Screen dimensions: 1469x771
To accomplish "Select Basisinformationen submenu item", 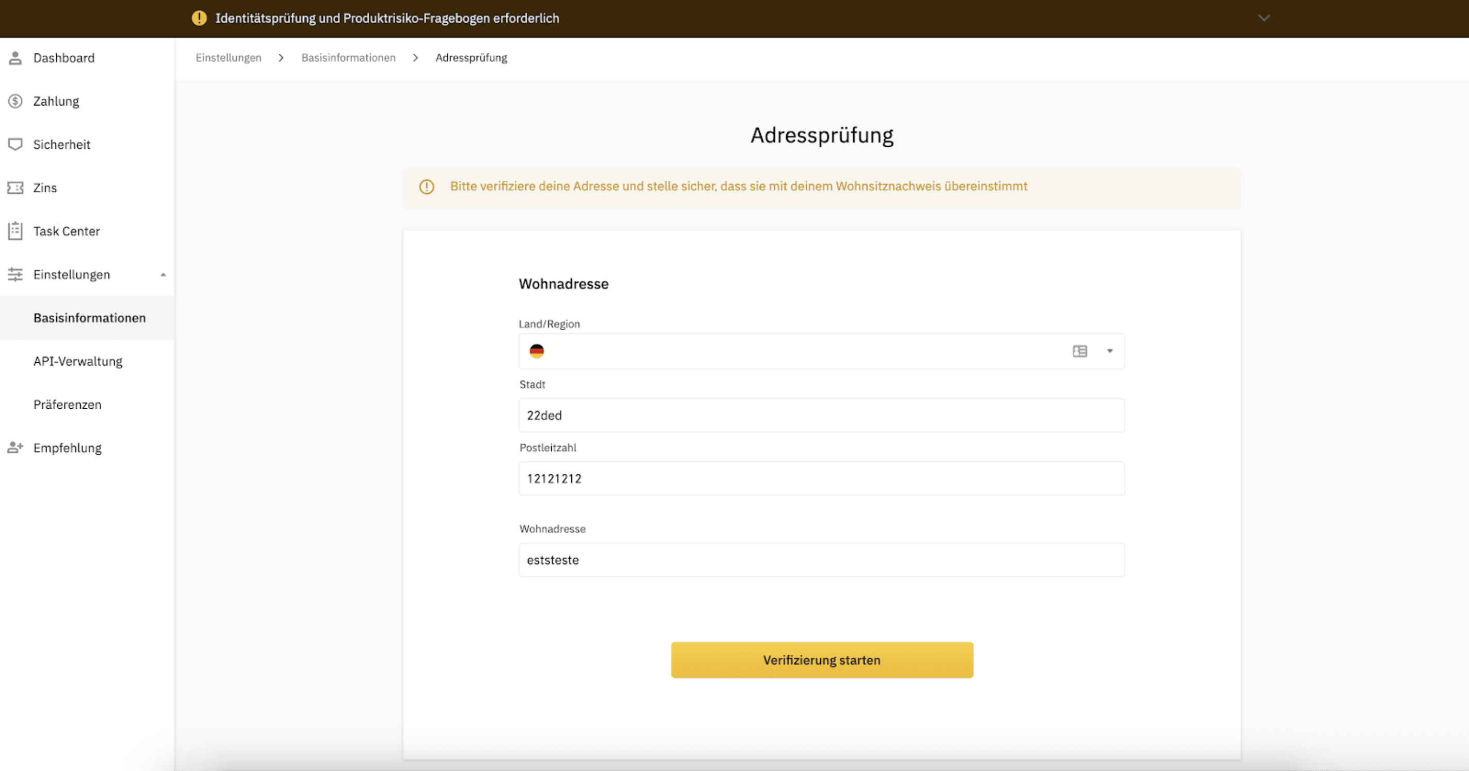I will [x=87, y=318].
